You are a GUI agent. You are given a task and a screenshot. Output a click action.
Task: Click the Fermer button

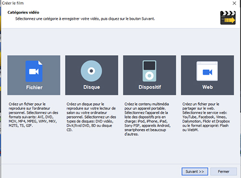point(224,172)
